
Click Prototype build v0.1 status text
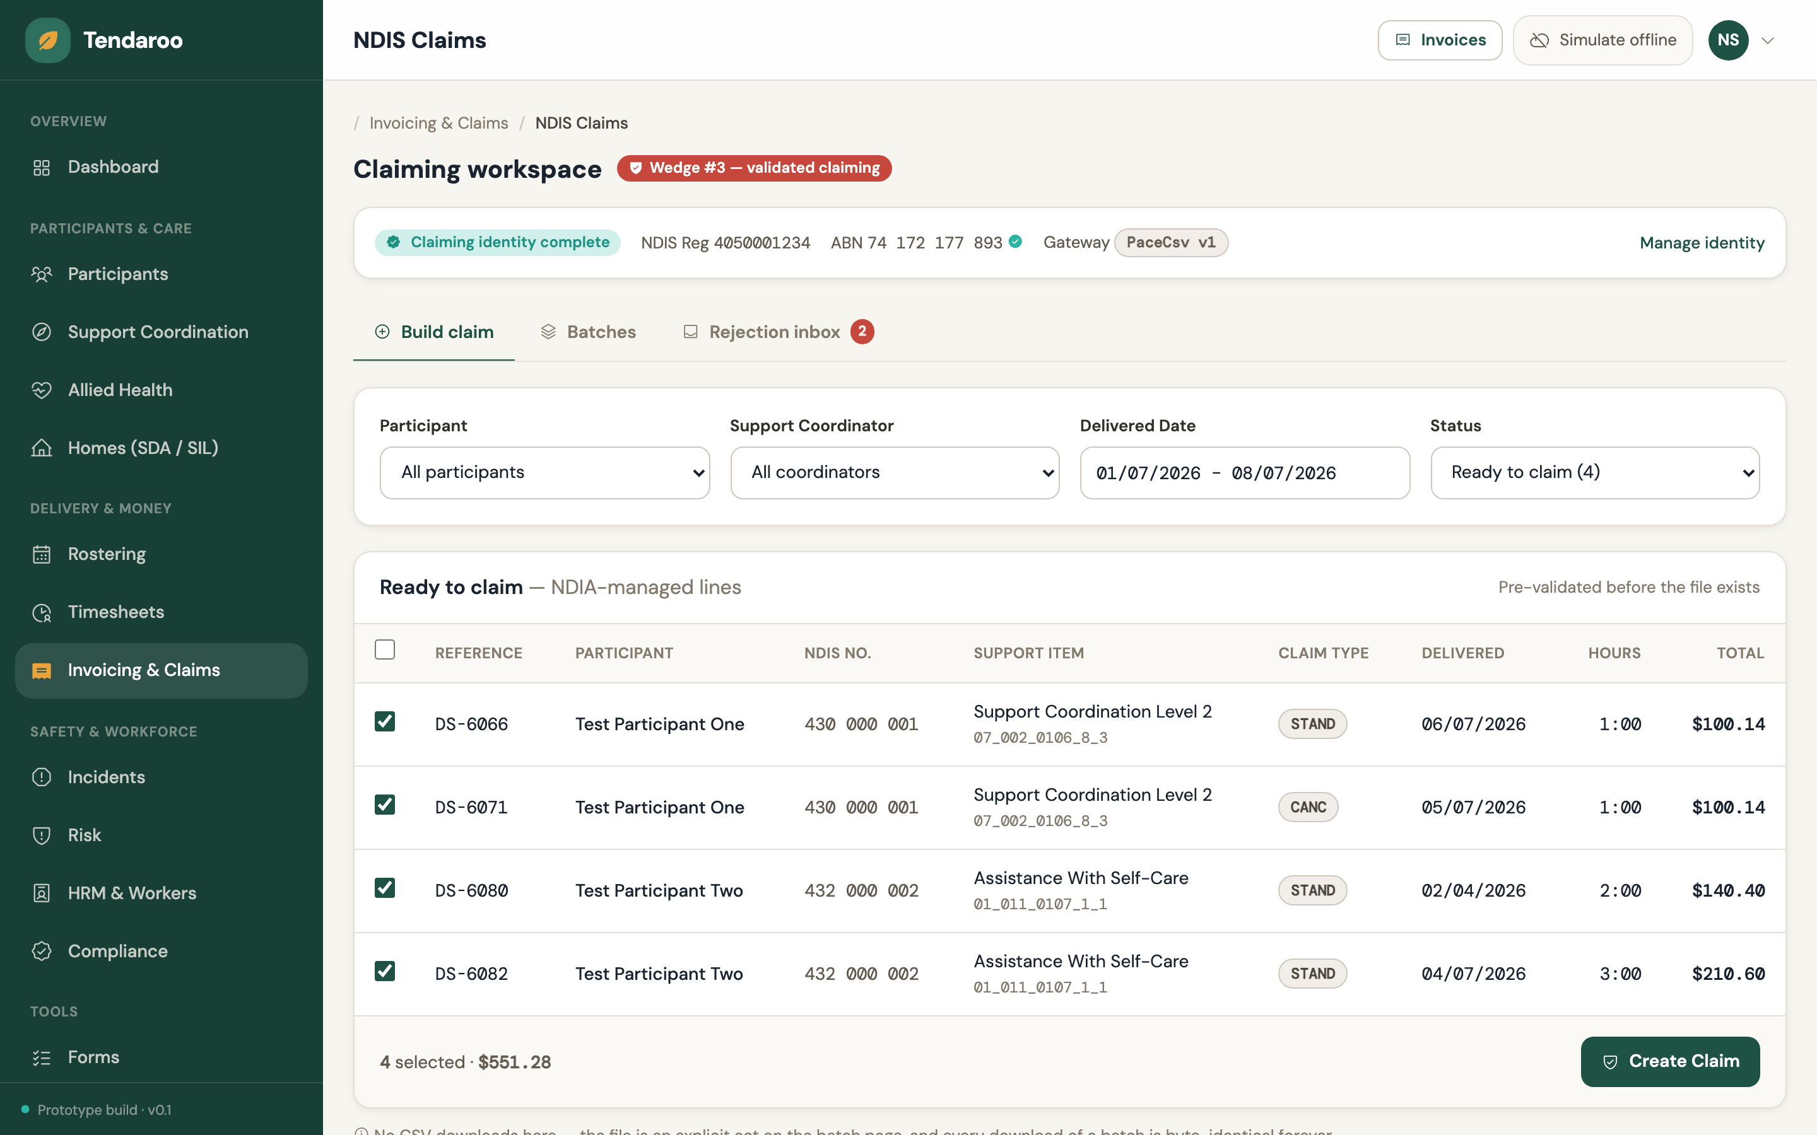click(104, 1110)
